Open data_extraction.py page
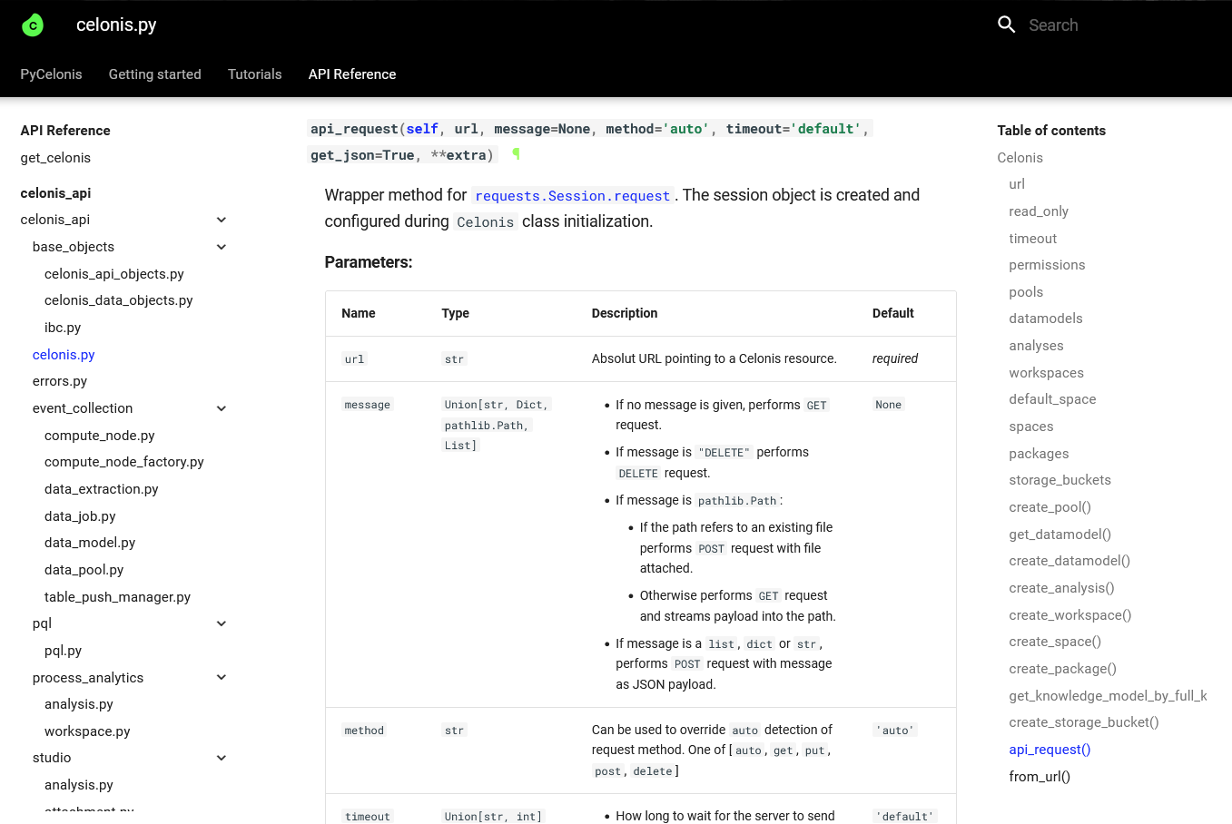The height and width of the screenshot is (824, 1232). tap(102, 489)
